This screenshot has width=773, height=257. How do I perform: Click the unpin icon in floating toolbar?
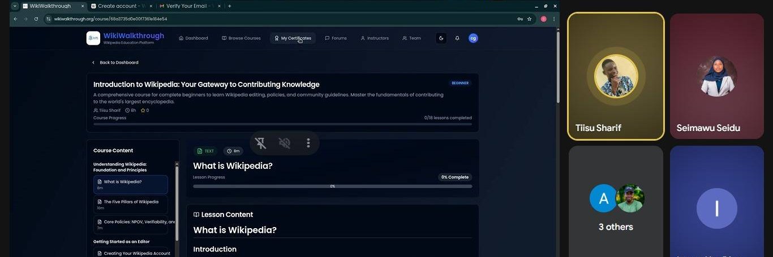point(260,143)
